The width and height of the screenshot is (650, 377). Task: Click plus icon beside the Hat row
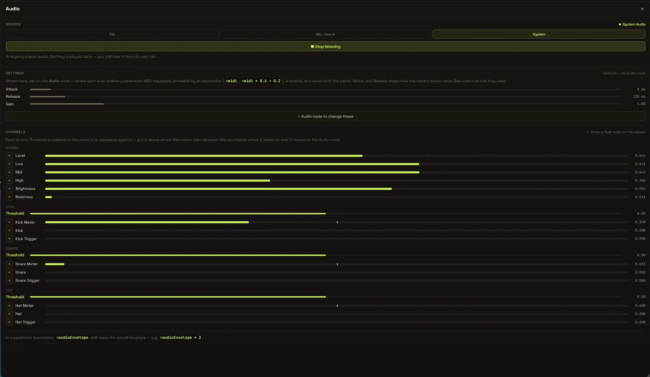(9, 314)
